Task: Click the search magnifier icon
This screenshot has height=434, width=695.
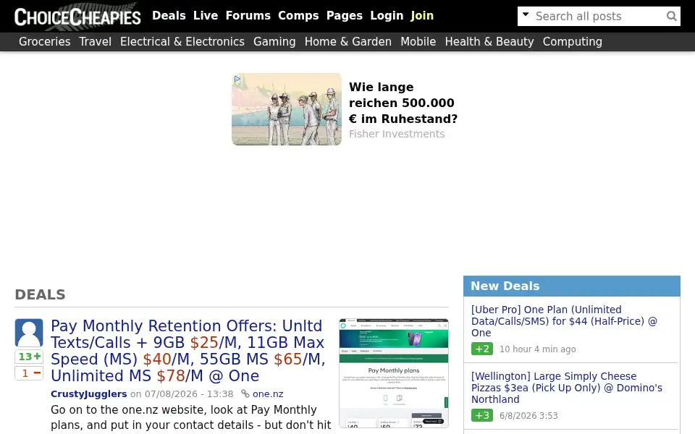Action: tap(672, 17)
